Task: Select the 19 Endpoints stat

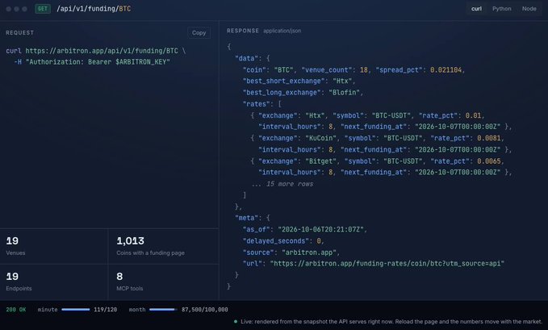Action: coord(54,282)
